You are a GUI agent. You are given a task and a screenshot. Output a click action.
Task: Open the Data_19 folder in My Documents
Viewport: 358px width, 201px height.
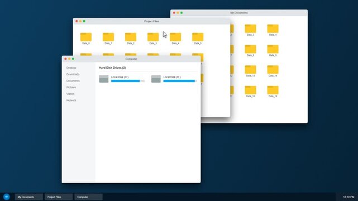tap(273, 90)
